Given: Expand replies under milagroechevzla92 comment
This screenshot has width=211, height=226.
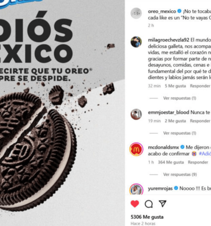Looking at the screenshot, I should [180, 98].
